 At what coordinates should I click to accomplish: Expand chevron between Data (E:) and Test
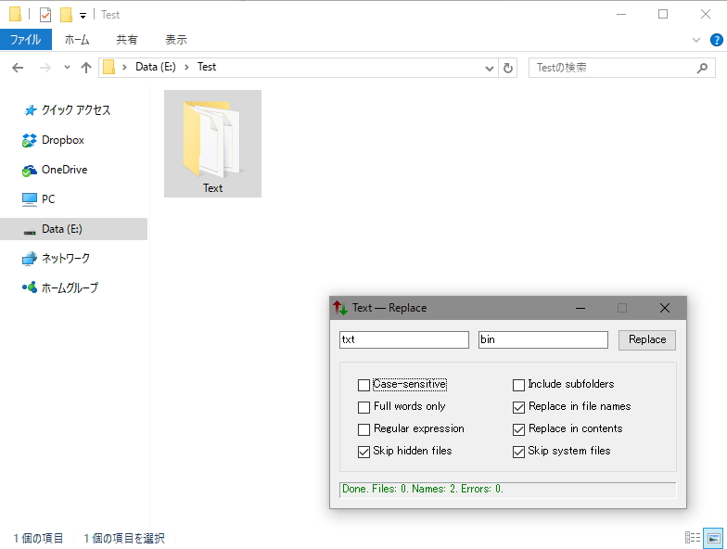pos(186,68)
